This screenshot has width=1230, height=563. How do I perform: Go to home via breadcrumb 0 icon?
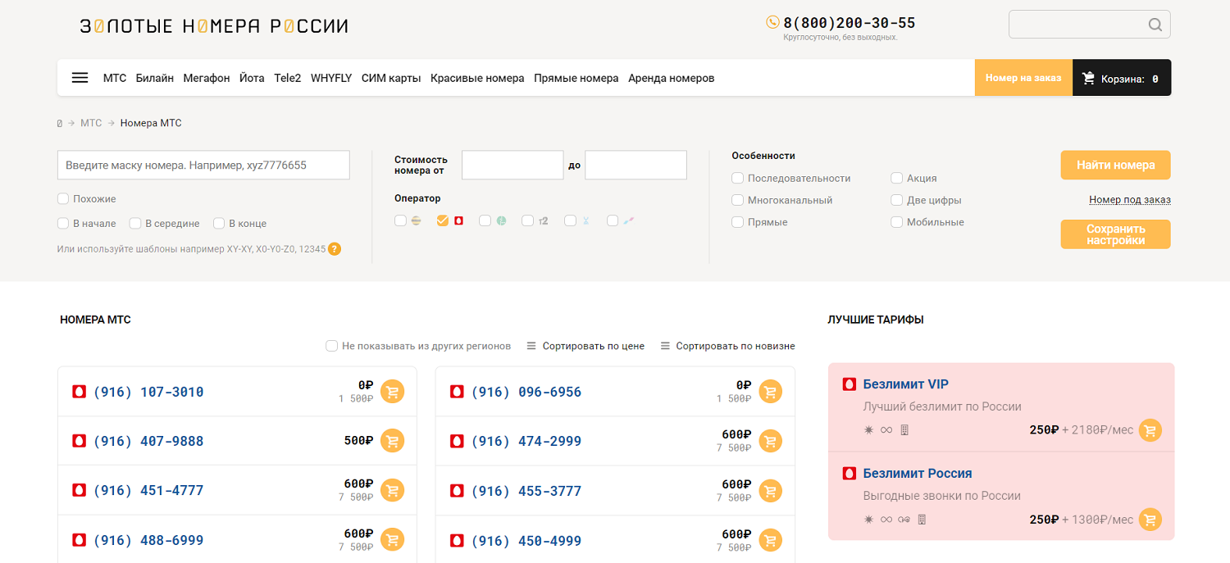[60, 123]
